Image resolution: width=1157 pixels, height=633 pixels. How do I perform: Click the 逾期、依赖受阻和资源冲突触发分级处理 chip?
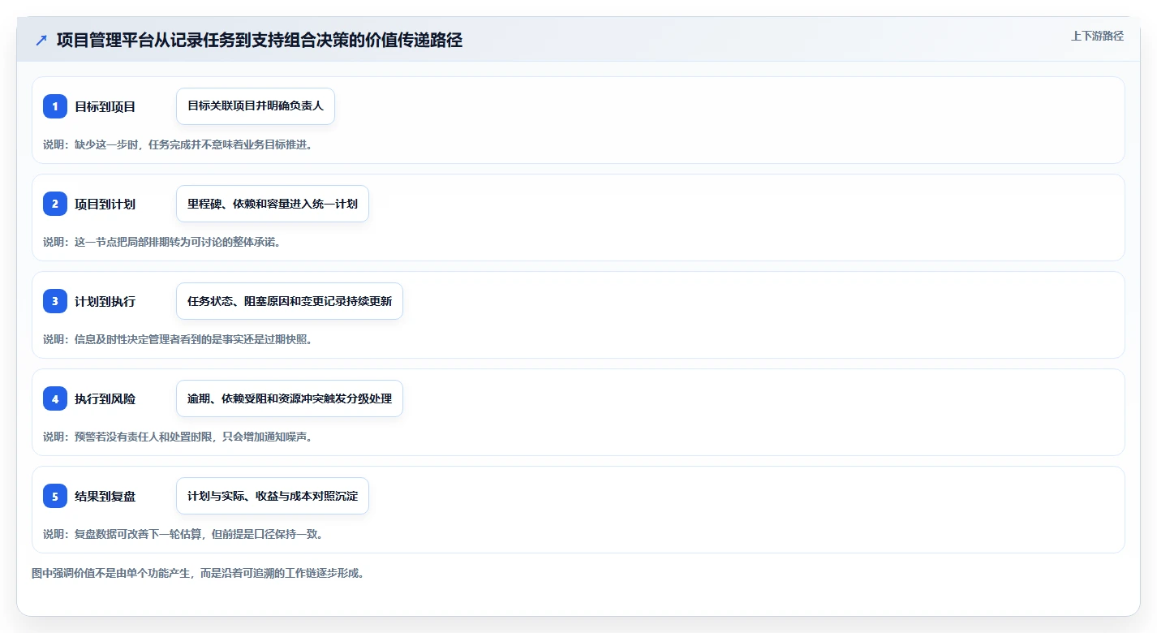pyautogui.click(x=290, y=398)
